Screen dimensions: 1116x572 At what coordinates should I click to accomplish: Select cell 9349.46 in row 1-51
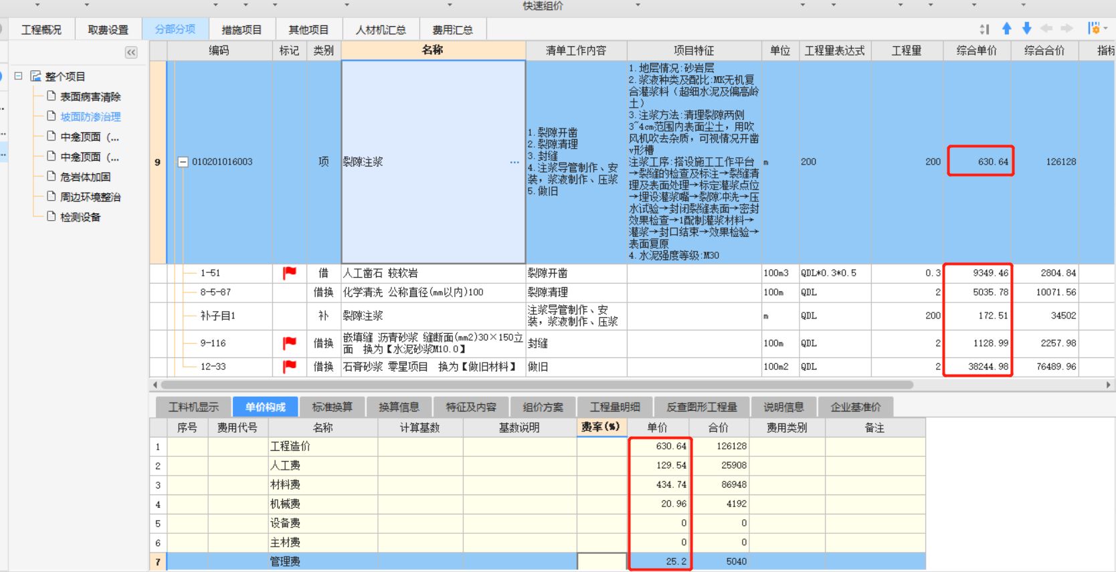point(977,273)
